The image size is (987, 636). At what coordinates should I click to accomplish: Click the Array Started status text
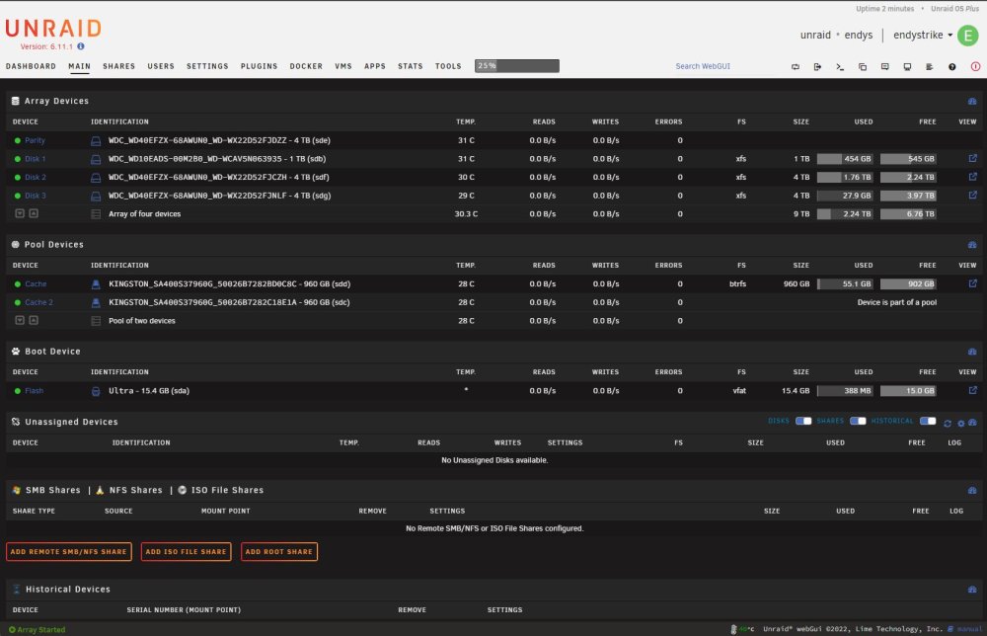pyautogui.click(x=40, y=630)
